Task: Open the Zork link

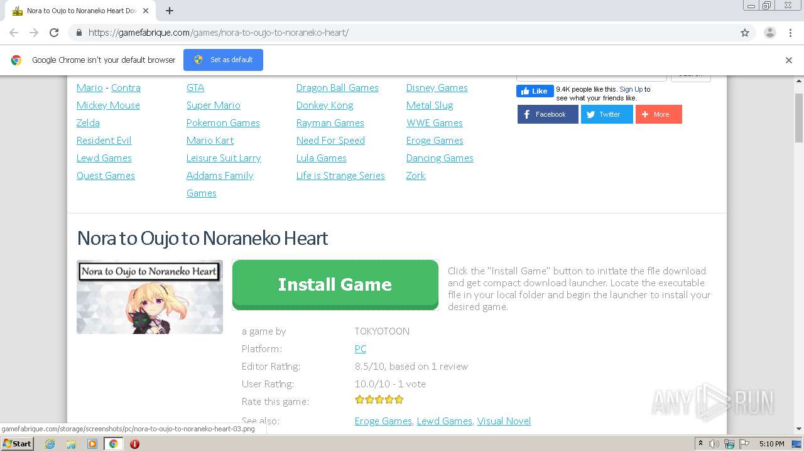Action: click(x=416, y=176)
